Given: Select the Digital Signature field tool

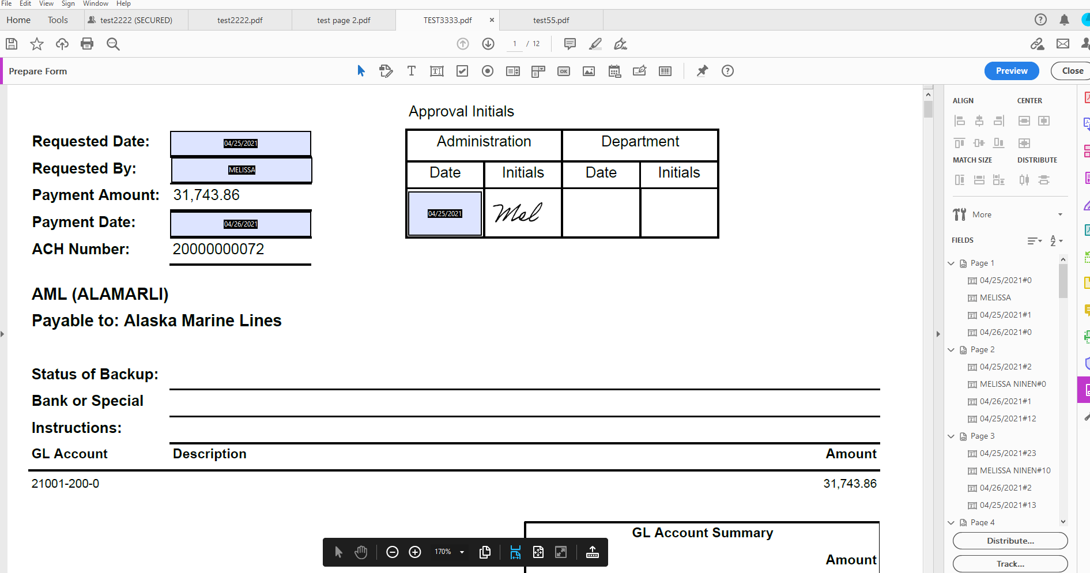Looking at the screenshot, I should click(x=639, y=71).
